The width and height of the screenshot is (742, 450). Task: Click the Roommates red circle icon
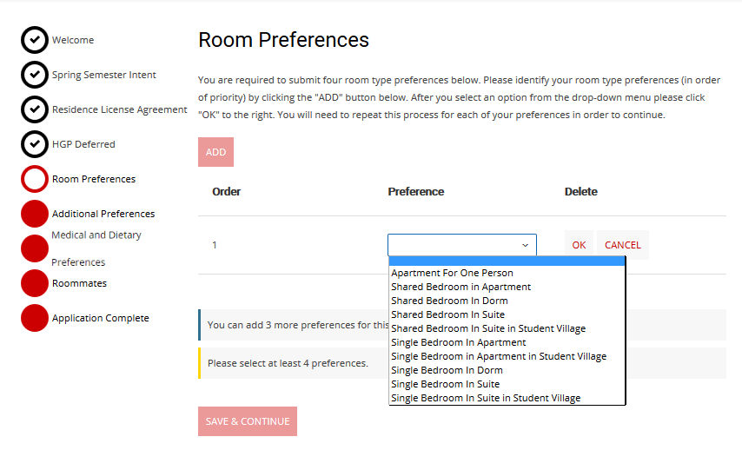pyautogui.click(x=34, y=283)
